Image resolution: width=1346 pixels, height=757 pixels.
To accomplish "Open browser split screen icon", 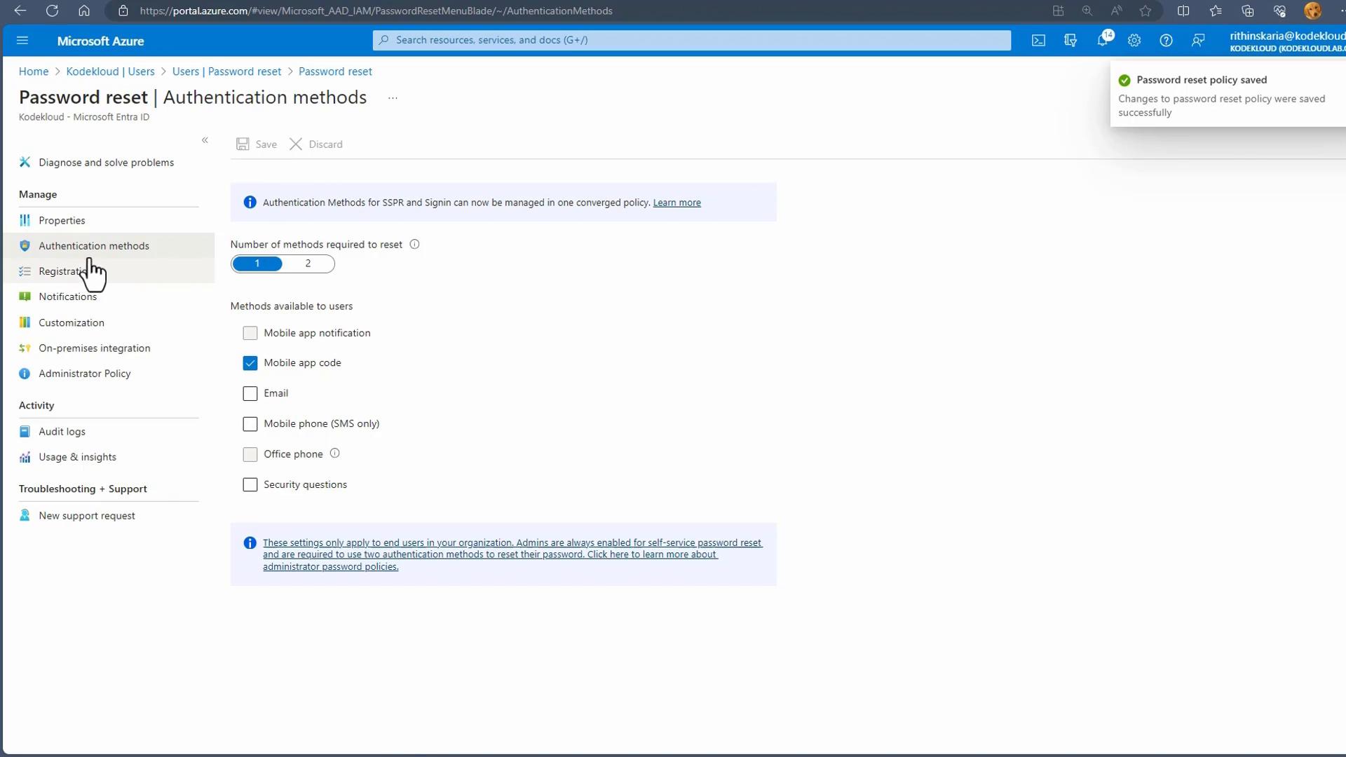I will (1183, 11).
